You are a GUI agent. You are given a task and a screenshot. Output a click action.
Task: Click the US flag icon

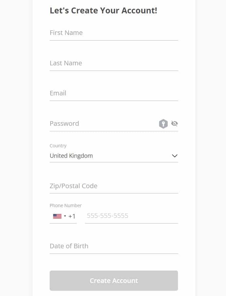tap(57, 216)
